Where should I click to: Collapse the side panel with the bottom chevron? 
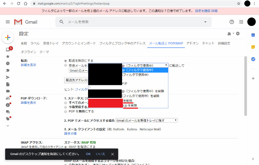253,159
